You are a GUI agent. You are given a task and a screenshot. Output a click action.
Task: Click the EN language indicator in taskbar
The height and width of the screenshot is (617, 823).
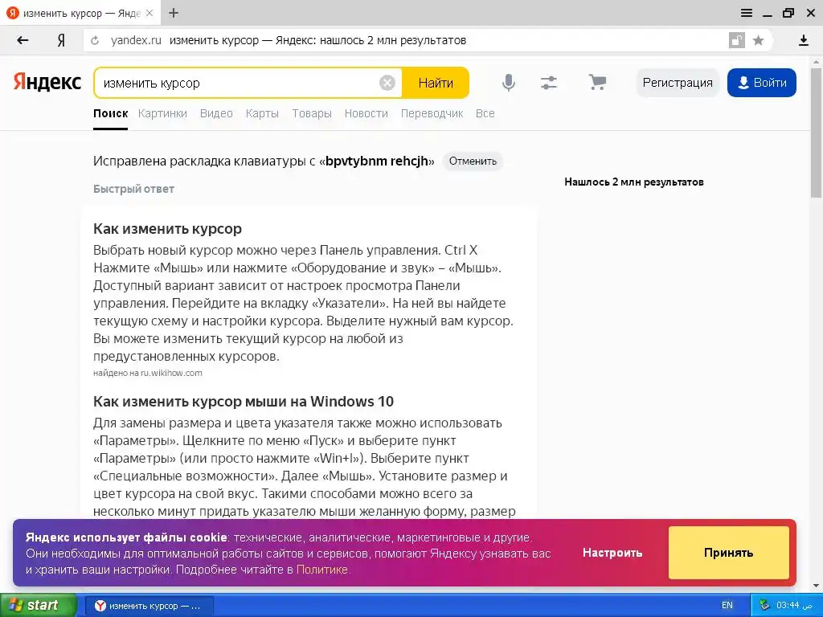pyautogui.click(x=727, y=606)
